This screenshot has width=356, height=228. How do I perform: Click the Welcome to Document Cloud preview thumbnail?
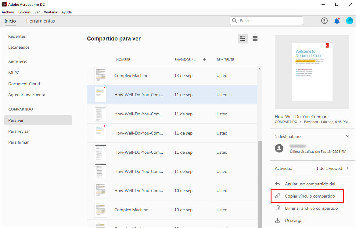point(312,72)
